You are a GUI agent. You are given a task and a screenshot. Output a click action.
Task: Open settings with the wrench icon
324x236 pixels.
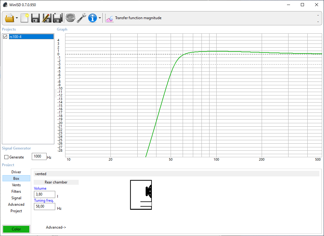tap(81, 18)
